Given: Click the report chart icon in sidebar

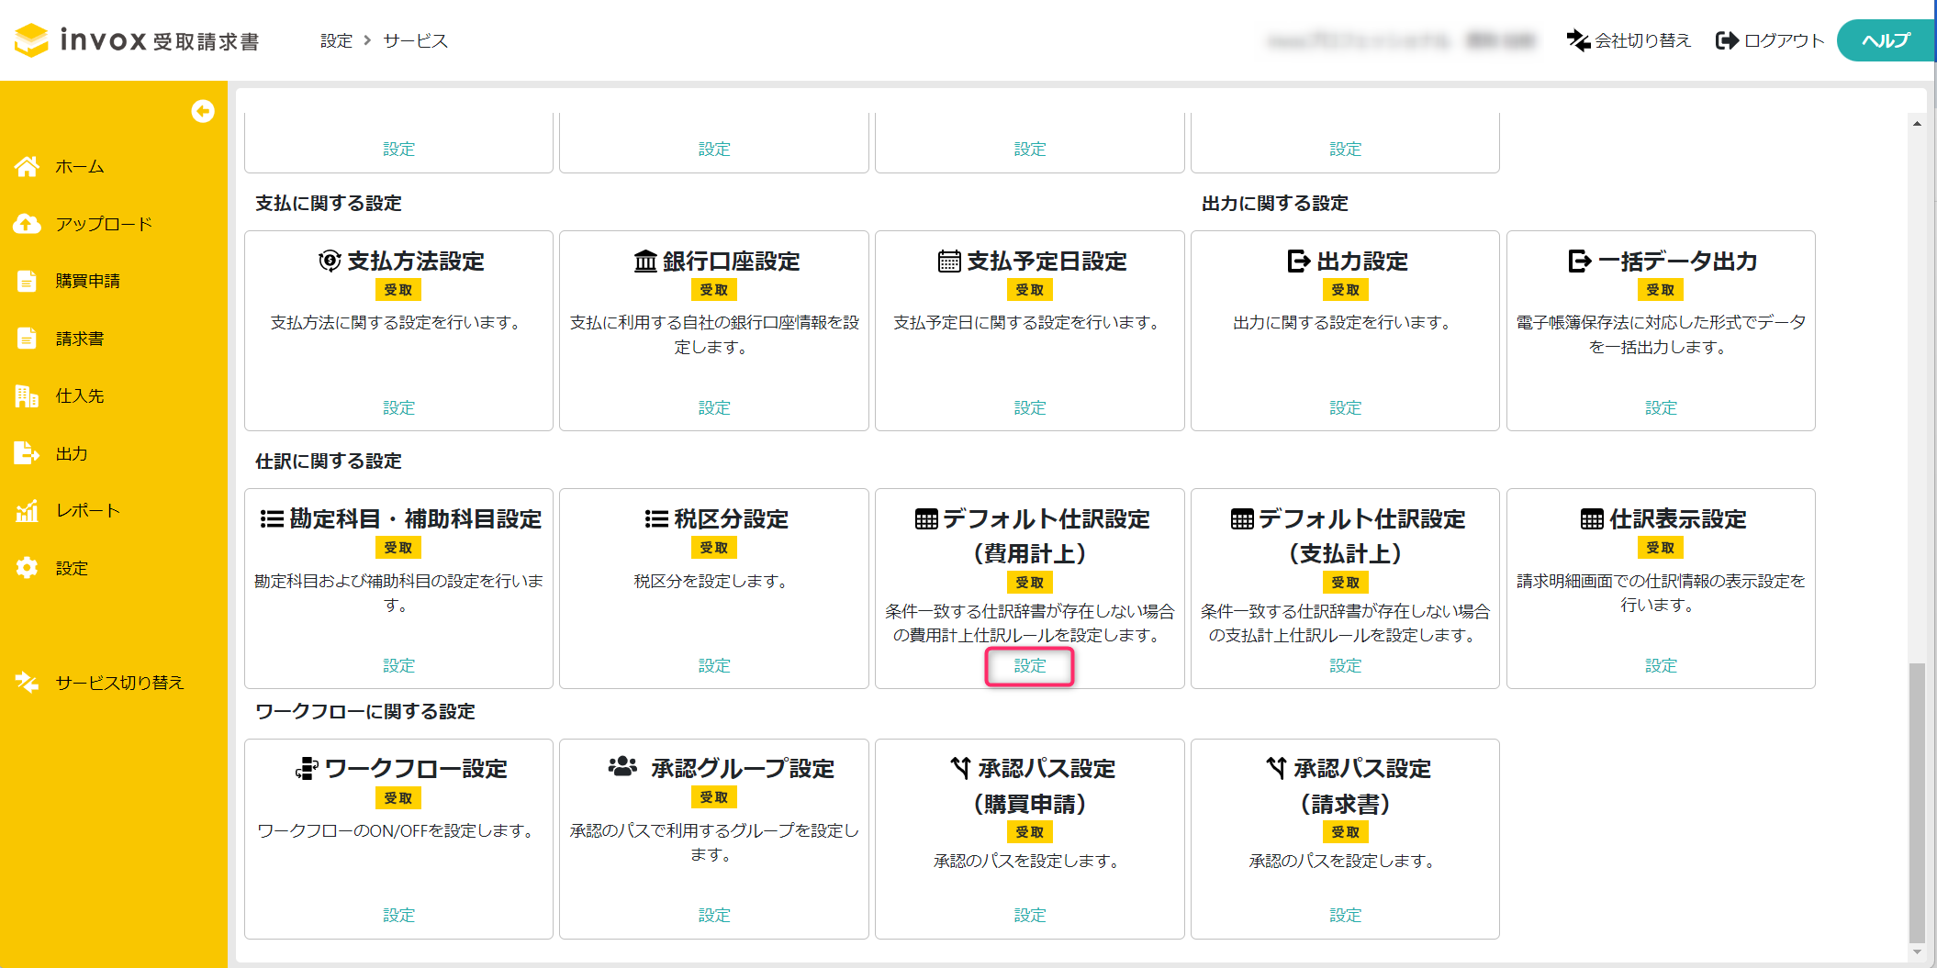Looking at the screenshot, I should (x=28, y=511).
